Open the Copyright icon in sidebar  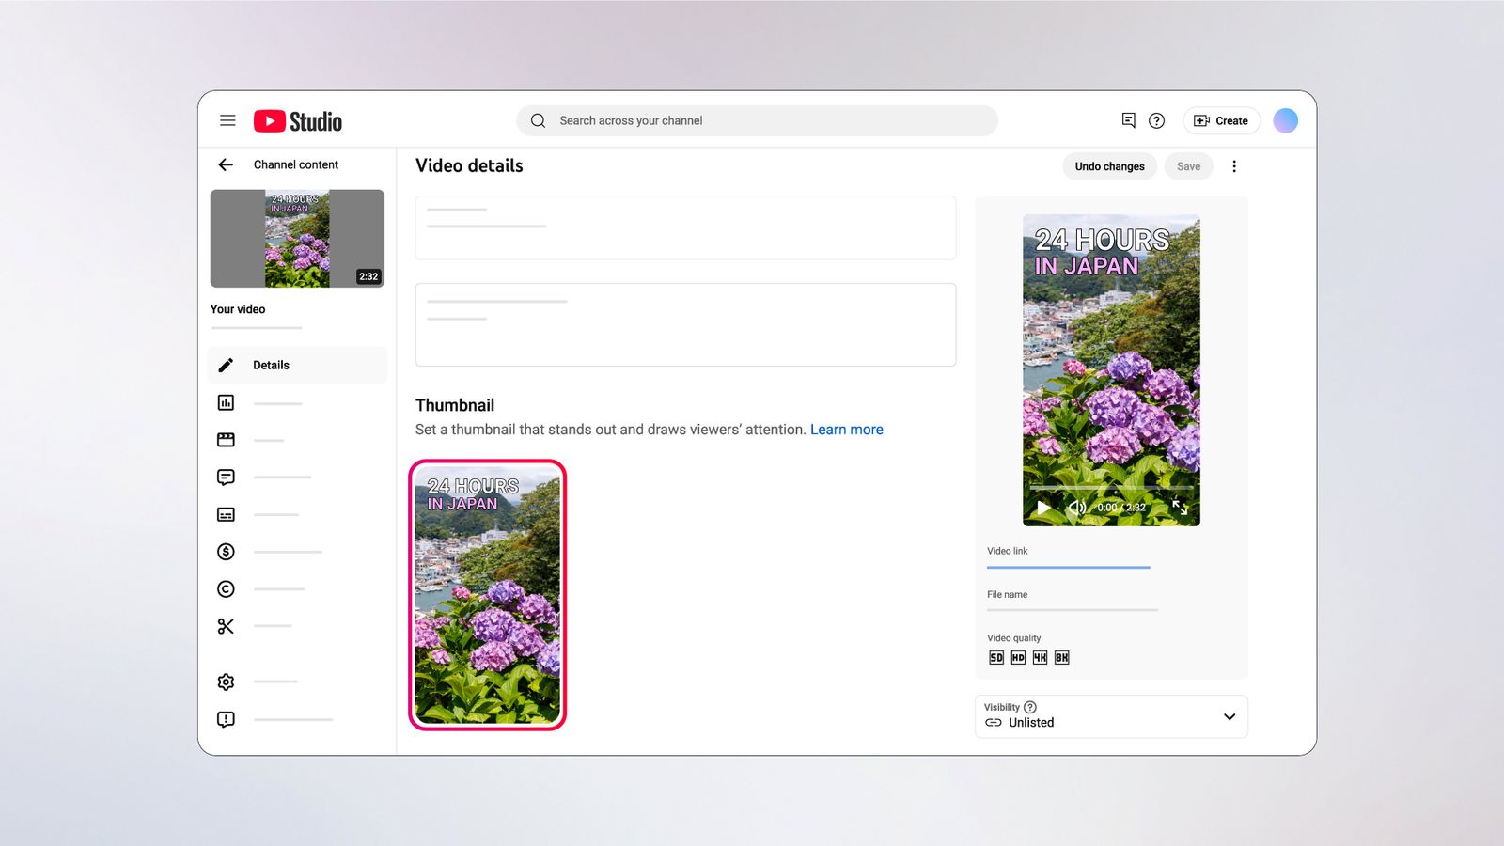point(226,589)
